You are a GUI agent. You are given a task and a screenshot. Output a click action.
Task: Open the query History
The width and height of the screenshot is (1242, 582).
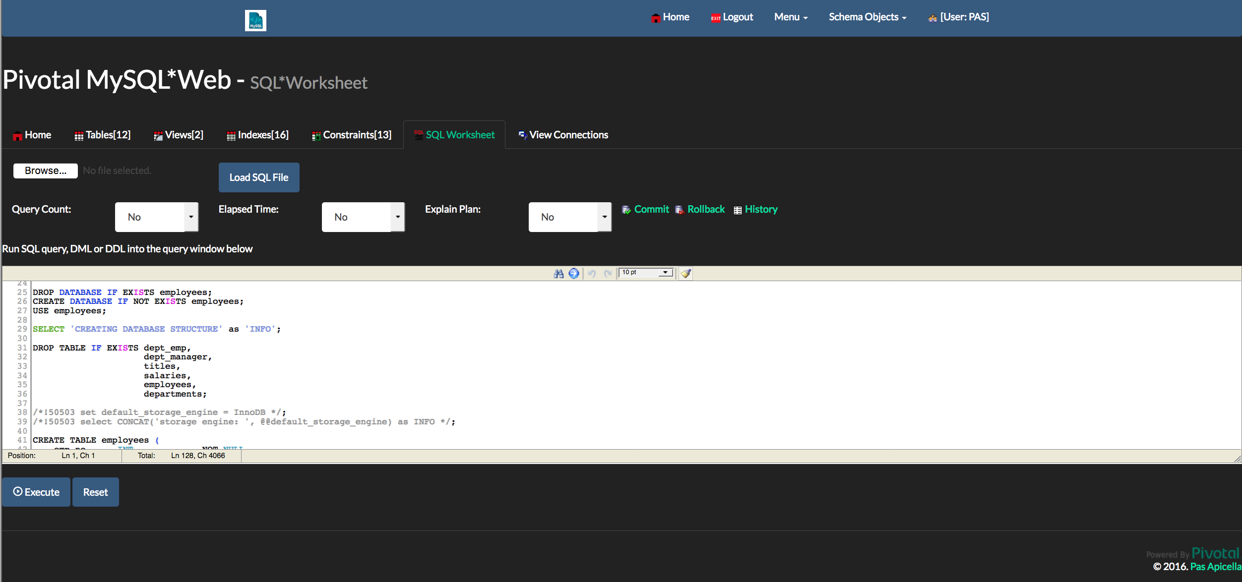[x=761, y=209]
